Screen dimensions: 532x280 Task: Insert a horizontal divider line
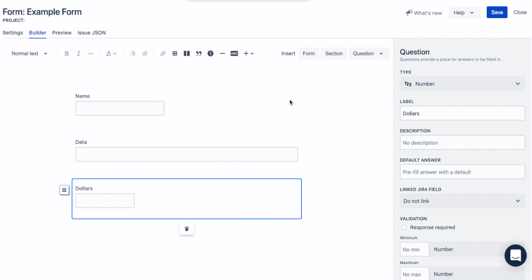click(222, 54)
